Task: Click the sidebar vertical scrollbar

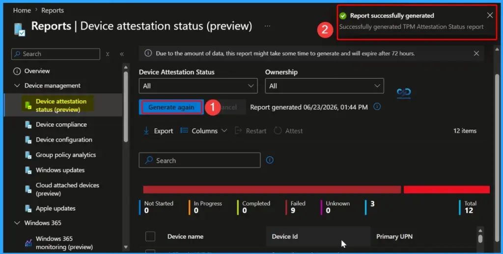Action: (x=126, y=107)
